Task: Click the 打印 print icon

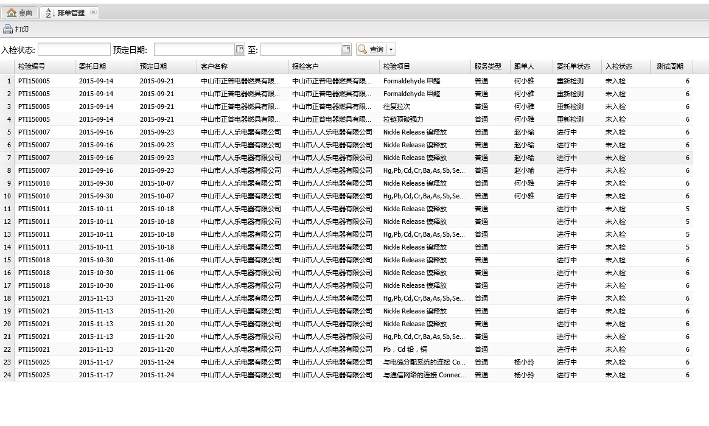Action: click(7, 29)
